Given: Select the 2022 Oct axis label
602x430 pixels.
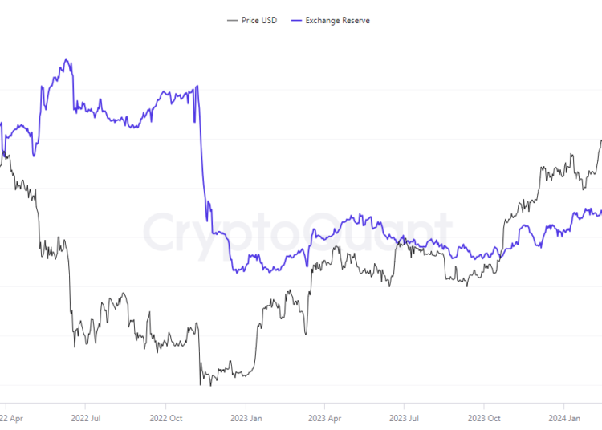Looking at the screenshot, I should (165, 418).
